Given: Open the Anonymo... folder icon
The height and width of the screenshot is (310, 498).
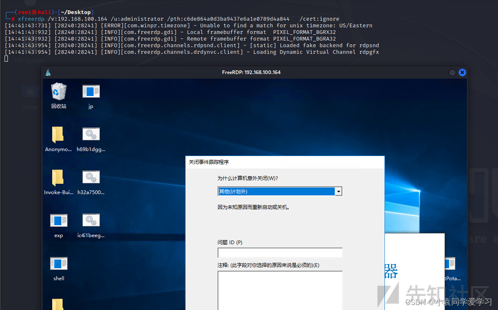Looking at the screenshot, I should pyautogui.click(x=58, y=135).
